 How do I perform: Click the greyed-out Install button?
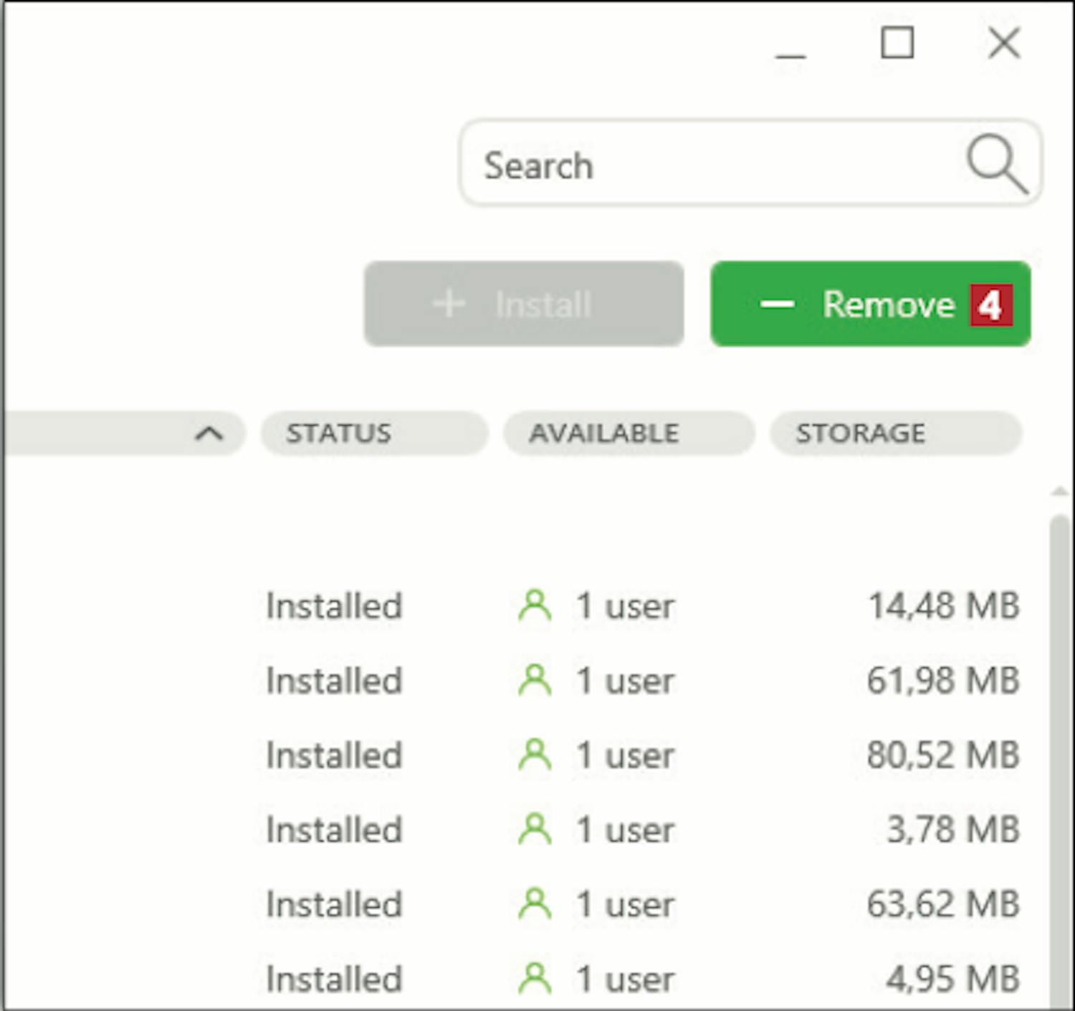pyautogui.click(x=523, y=304)
